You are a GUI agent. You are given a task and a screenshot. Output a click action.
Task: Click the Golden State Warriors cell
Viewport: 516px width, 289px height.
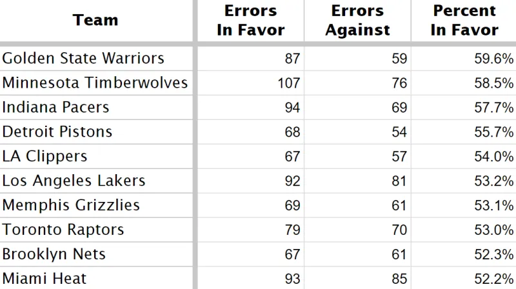tap(83, 59)
